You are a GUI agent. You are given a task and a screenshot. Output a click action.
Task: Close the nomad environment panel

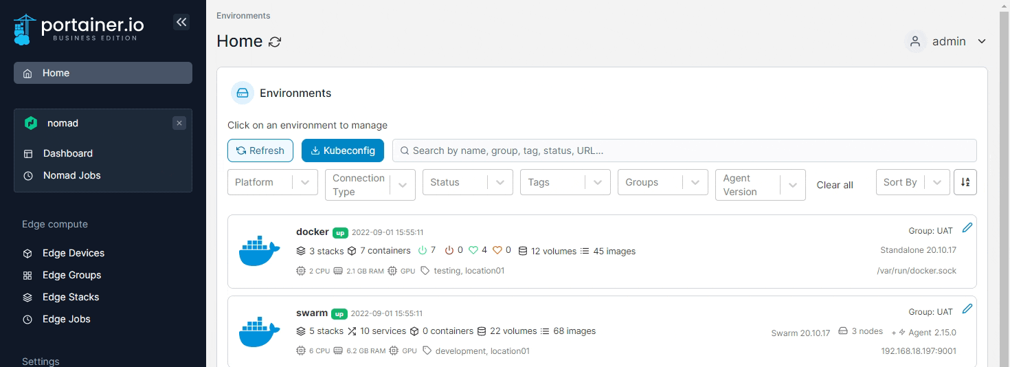(179, 123)
